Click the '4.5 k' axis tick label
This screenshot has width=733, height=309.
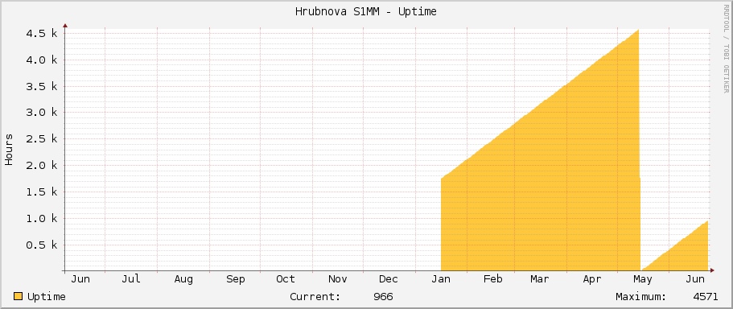pyautogui.click(x=42, y=34)
